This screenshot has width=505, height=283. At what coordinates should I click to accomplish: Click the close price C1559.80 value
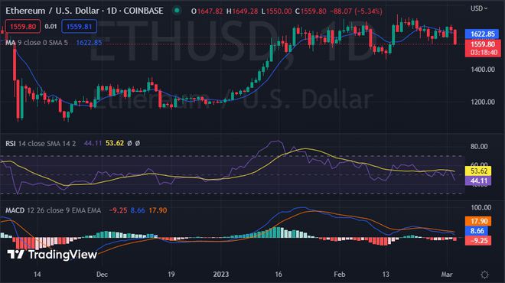click(311, 11)
